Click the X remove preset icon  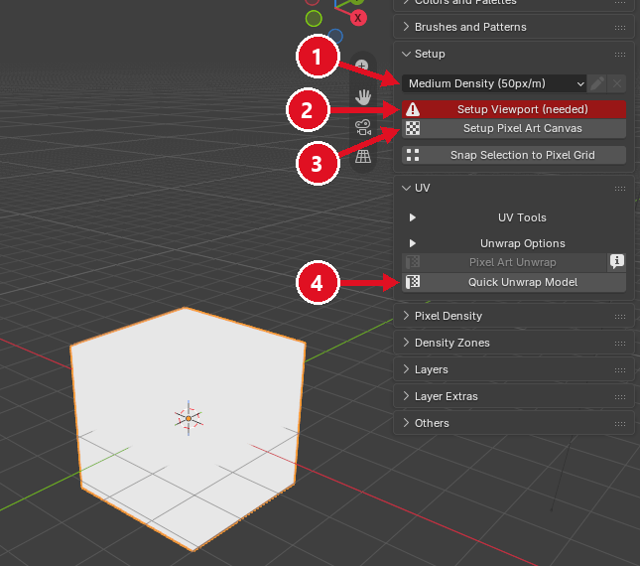coord(617,83)
